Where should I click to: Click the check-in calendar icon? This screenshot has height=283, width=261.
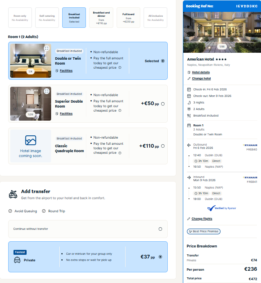[x=189, y=89]
